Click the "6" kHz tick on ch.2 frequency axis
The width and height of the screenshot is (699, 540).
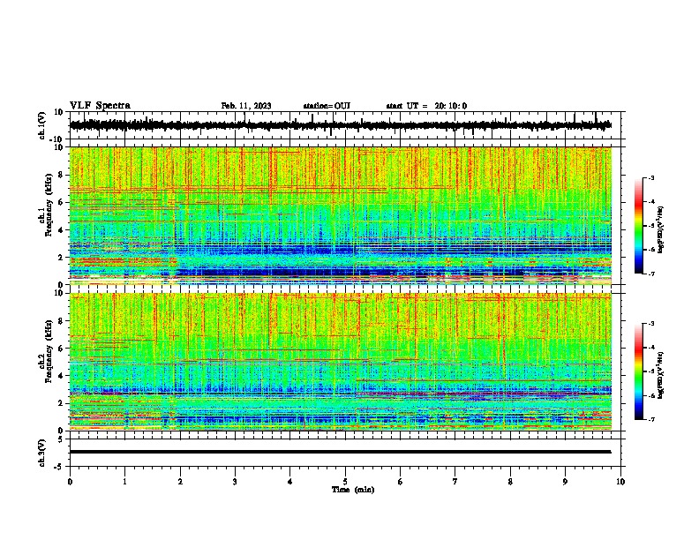[x=61, y=349]
